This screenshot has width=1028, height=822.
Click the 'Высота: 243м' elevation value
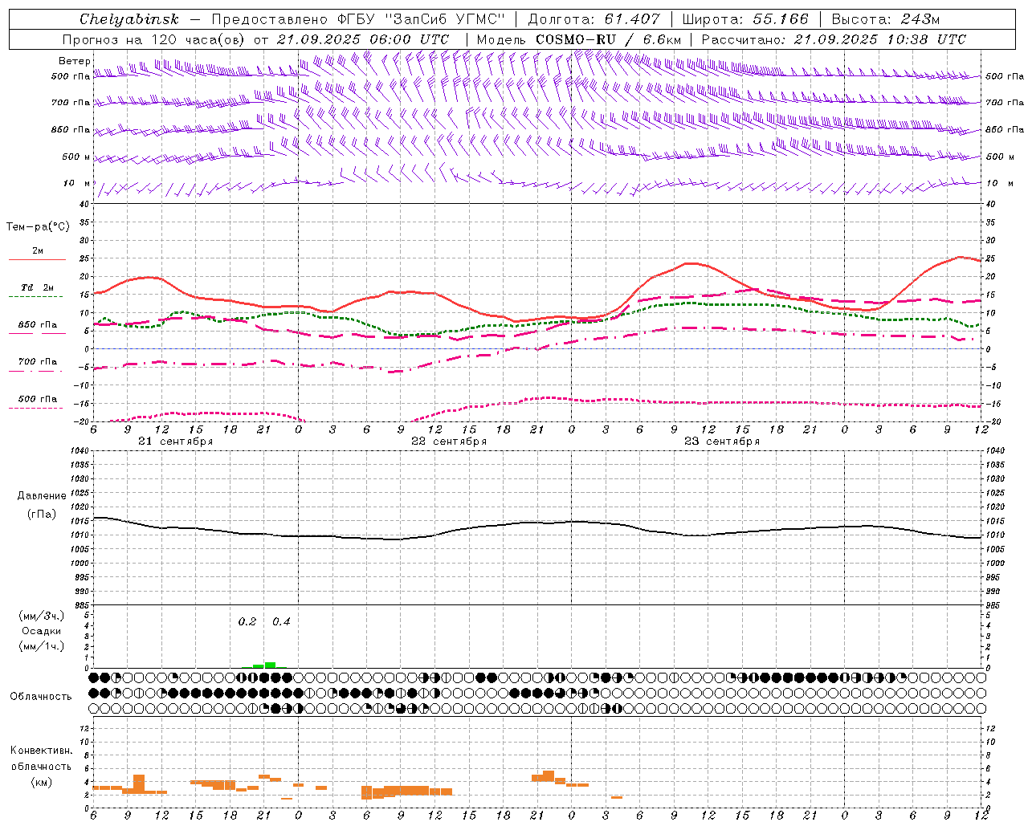tap(885, 19)
